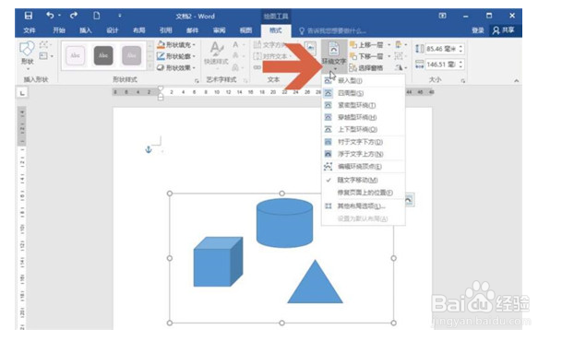The image size is (562, 341).
Task: Open 形状效果 shape effects menu
Action: point(176,67)
